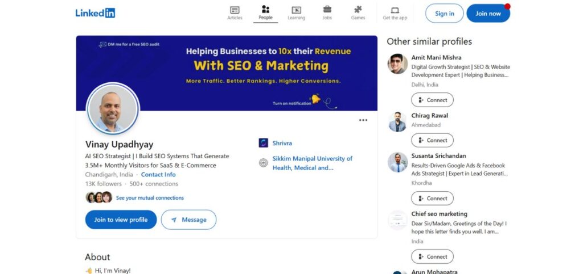Connect with Susanta Srichandan
The image size is (583, 274).
(433, 199)
